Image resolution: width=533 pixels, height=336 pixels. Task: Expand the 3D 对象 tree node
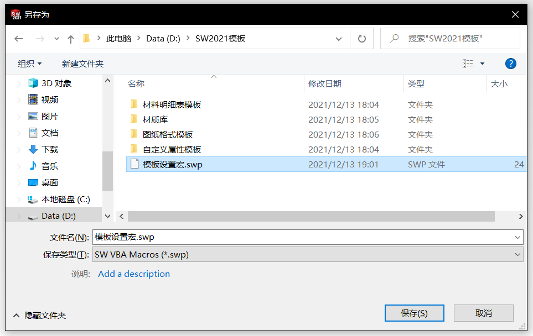19,83
